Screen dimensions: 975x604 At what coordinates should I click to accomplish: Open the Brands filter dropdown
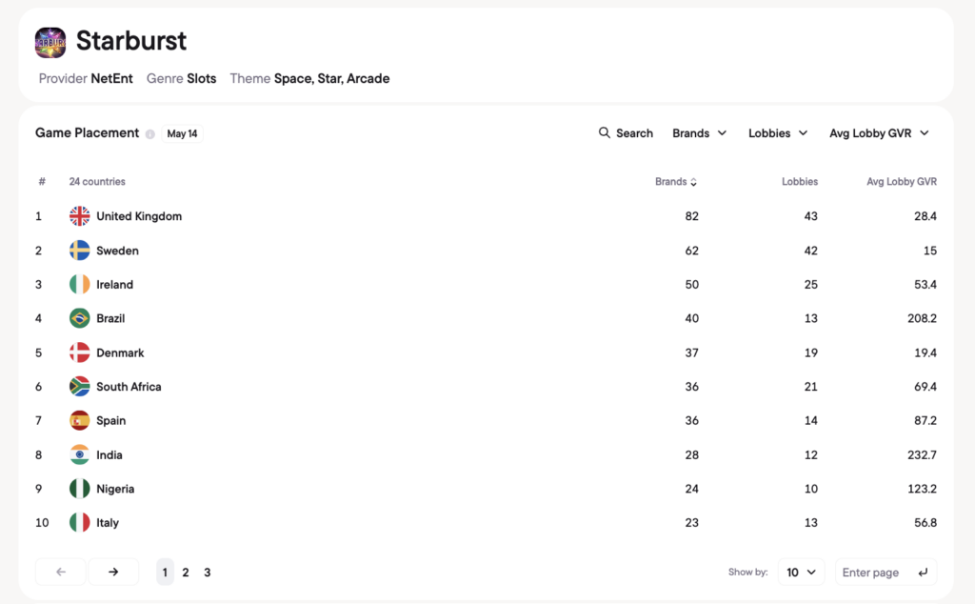[700, 133]
